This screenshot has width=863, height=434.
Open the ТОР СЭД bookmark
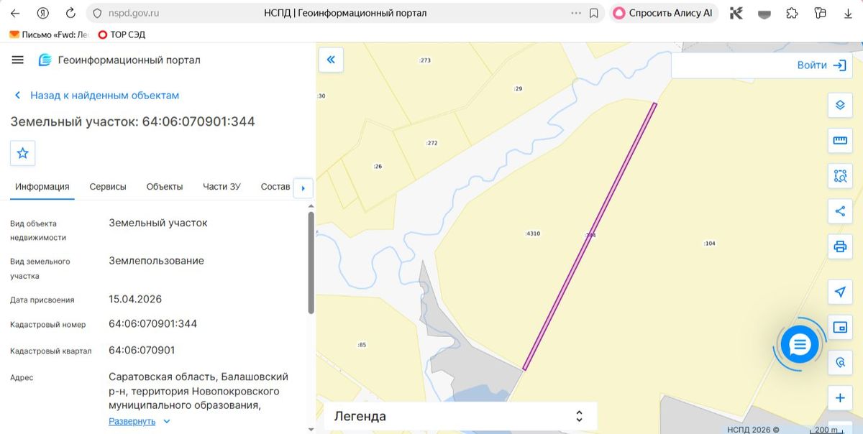[122, 34]
